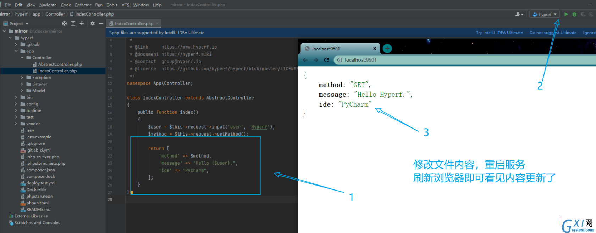Click the External Libraries icon
The height and width of the screenshot is (233, 596).
pyautogui.click(x=11, y=216)
